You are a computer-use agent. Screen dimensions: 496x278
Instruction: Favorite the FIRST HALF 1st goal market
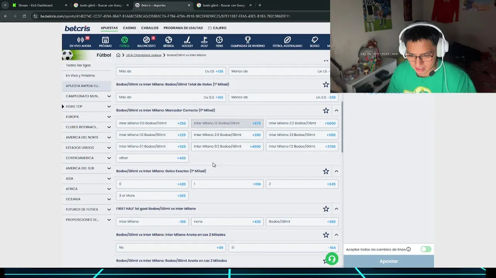coord(326,209)
